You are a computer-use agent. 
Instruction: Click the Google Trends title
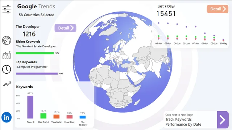[x=36, y=6]
